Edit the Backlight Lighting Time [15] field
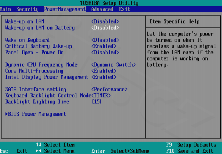Image resolution: width=222 pixels, height=154 pixels. coord(97,101)
